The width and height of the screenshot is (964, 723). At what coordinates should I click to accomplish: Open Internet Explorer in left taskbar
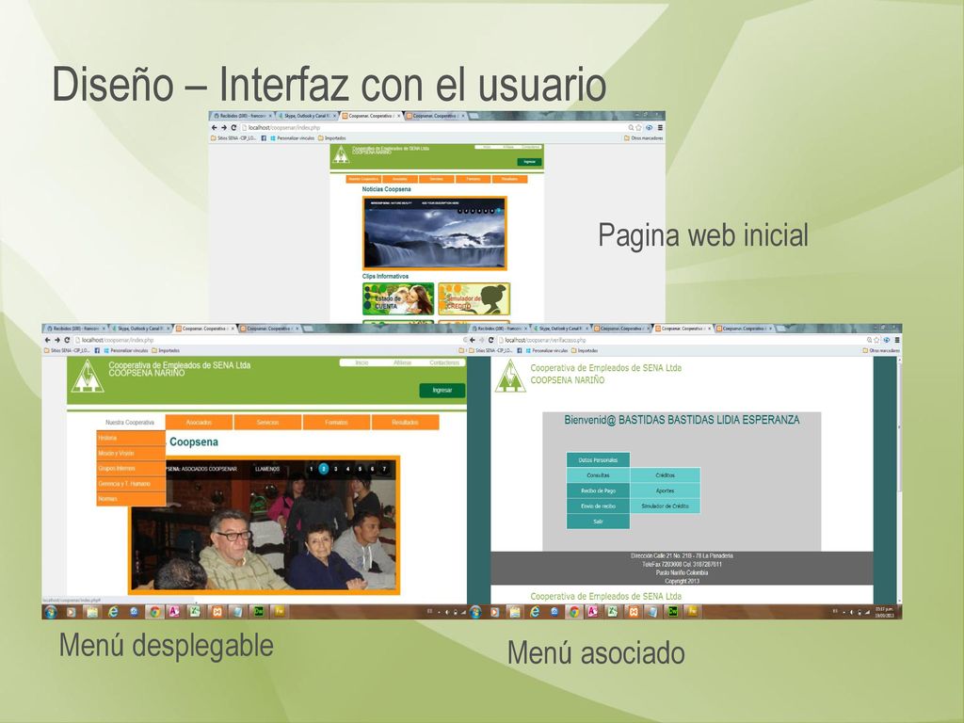click(113, 612)
